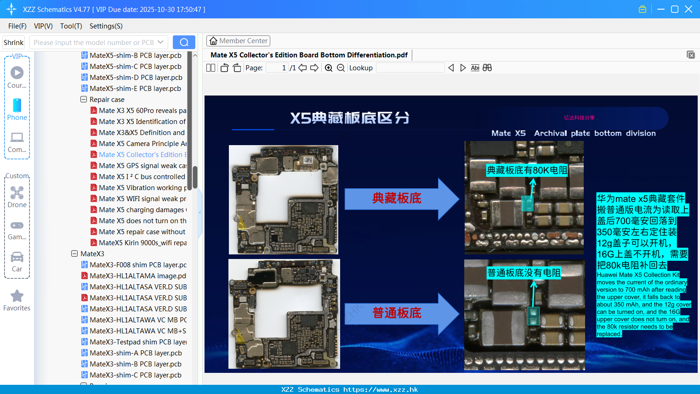Zoom out of the PDF
This screenshot has width=700, height=394.
pyautogui.click(x=341, y=68)
